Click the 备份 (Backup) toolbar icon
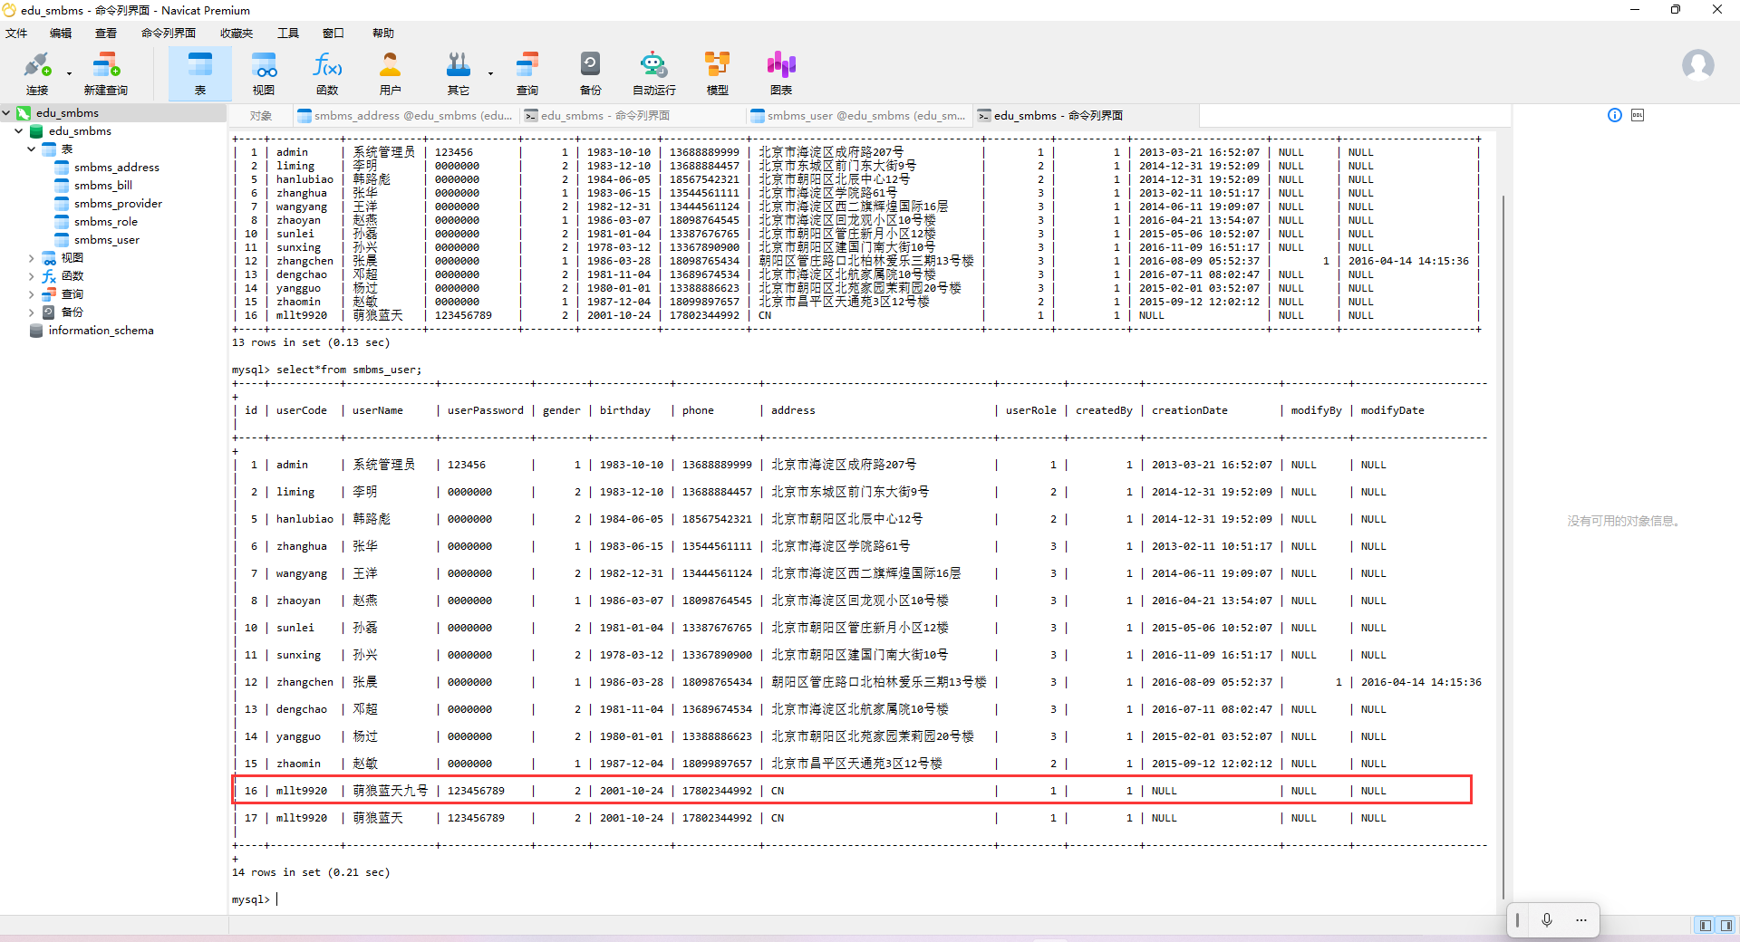Image resolution: width=1740 pixels, height=942 pixels. (x=591, y=73)
